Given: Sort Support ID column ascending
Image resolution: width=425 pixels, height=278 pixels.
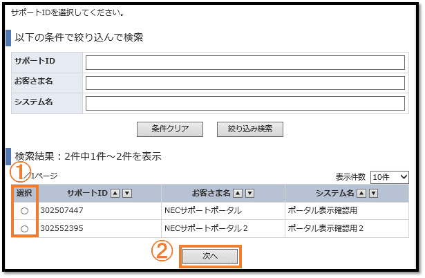Looking at the screenshot, I should coord(116,194).
